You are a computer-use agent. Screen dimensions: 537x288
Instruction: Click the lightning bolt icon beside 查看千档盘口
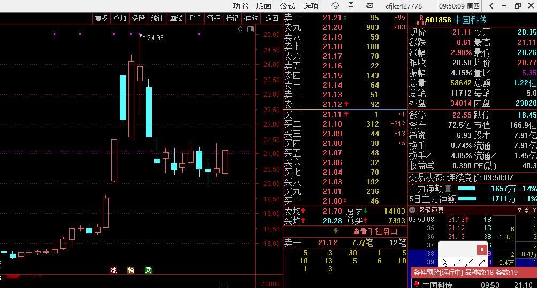tap(336, 231)
